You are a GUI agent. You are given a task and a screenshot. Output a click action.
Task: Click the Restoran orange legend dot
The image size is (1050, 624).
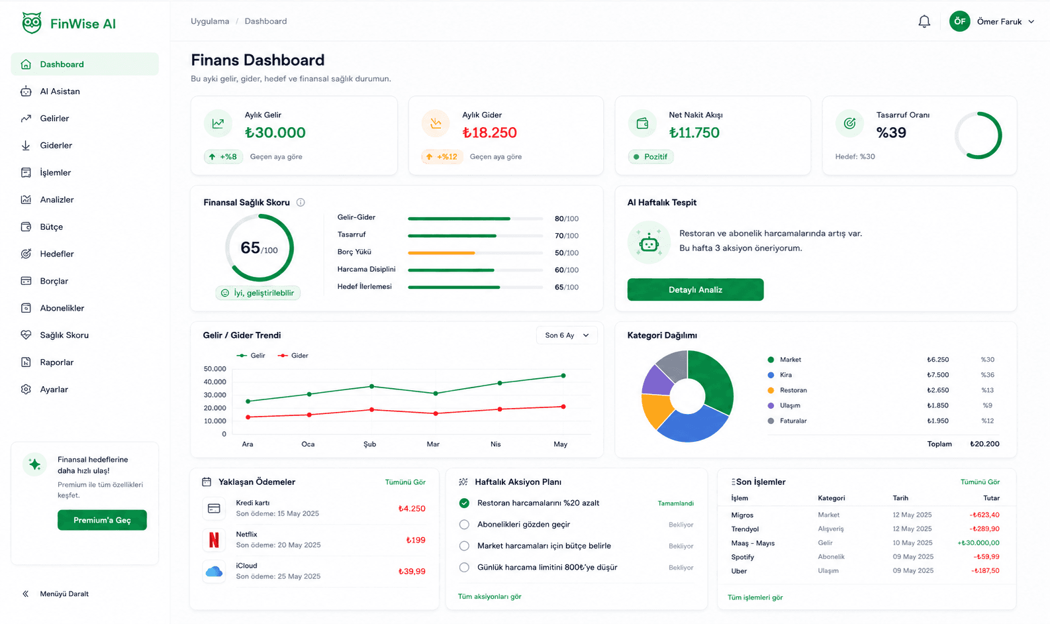tap(771, 390)
